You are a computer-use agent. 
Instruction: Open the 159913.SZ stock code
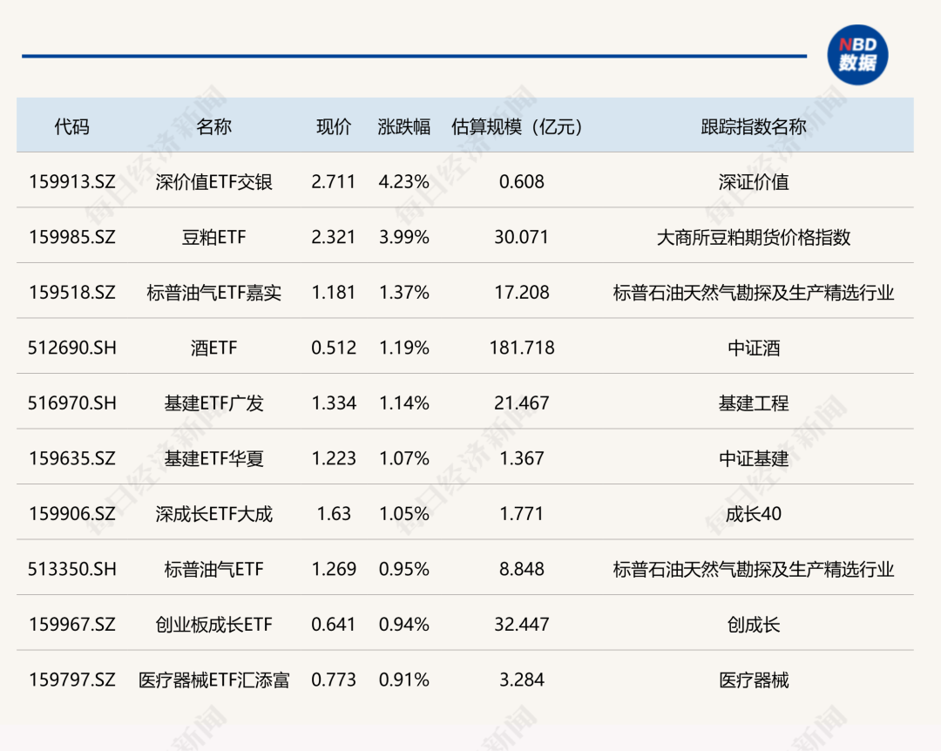pyautogui.click(x=71, y=181)
